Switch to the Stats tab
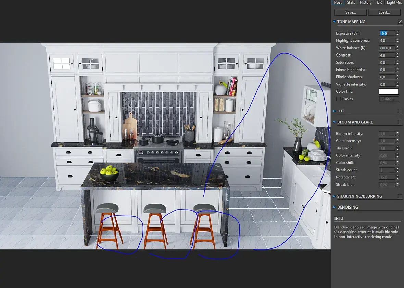The height and width of the screenshot is (288, 404). [351, 2]
